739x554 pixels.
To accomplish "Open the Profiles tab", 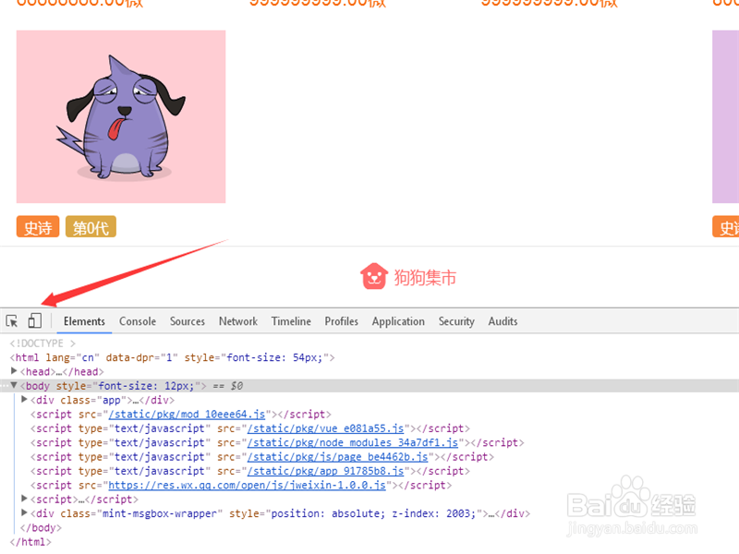I will tap(341, 321).
